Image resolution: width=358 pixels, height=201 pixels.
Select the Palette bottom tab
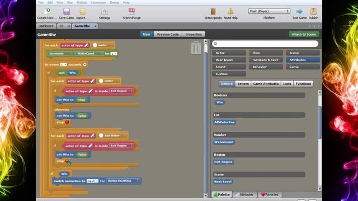(x=222, y=194)
